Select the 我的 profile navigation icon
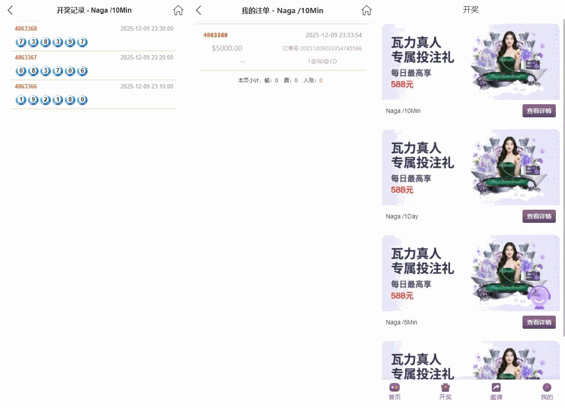565x408 pixels. pyautogui.click(x=547, y=391)
